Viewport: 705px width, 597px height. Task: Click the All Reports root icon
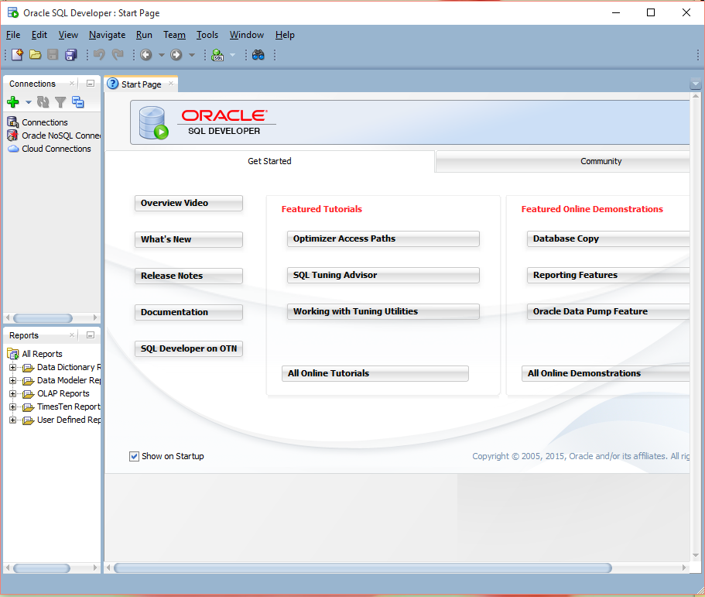[x=13, y=354]
